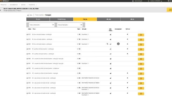
Task: Click the TÍTULO column header
Action: tap(34, 29)
